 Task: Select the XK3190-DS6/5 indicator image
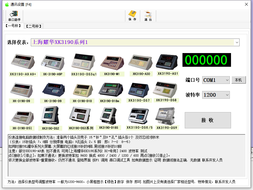click(138, 115)
